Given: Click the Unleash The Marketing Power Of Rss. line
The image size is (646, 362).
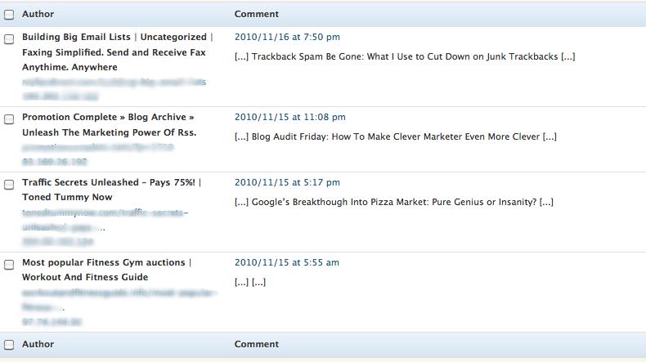Looking at the screenshot, I should pos(110,132).
